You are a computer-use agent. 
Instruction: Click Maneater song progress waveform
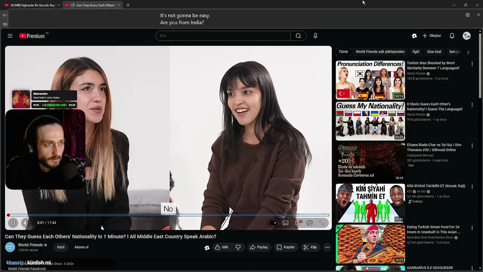coord(54,105)
